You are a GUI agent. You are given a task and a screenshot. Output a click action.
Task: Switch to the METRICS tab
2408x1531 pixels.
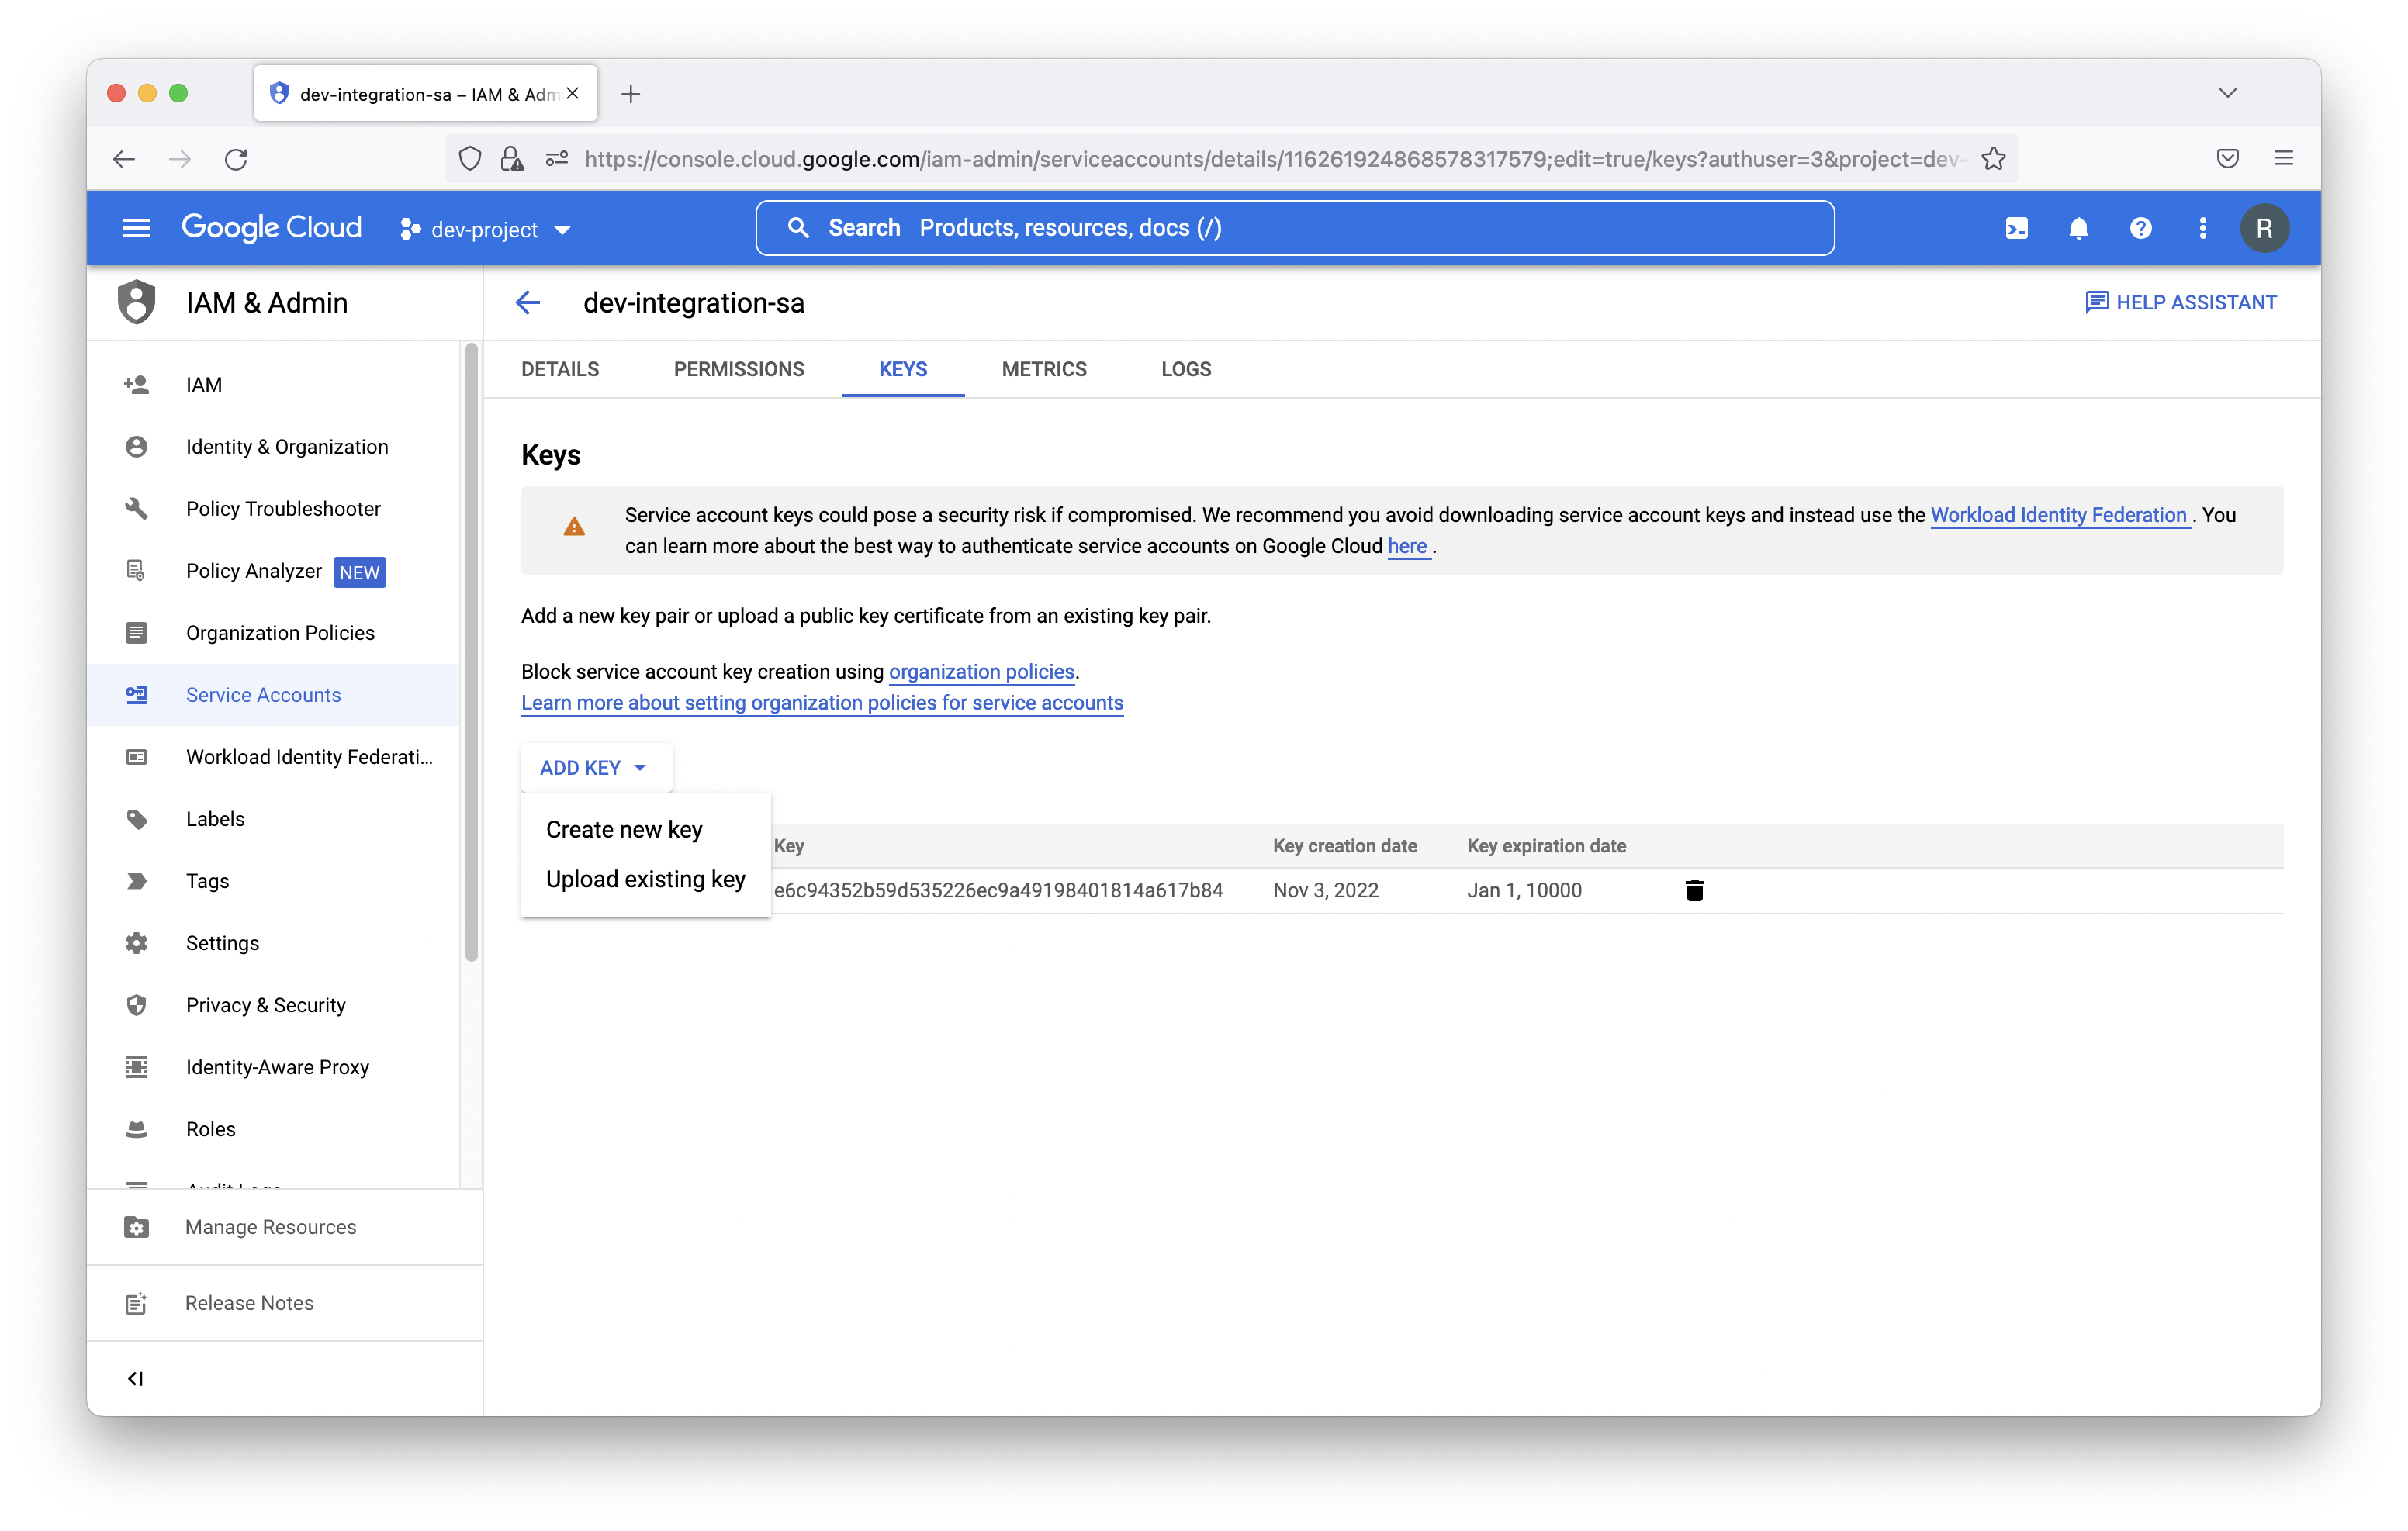point(1044,369)
